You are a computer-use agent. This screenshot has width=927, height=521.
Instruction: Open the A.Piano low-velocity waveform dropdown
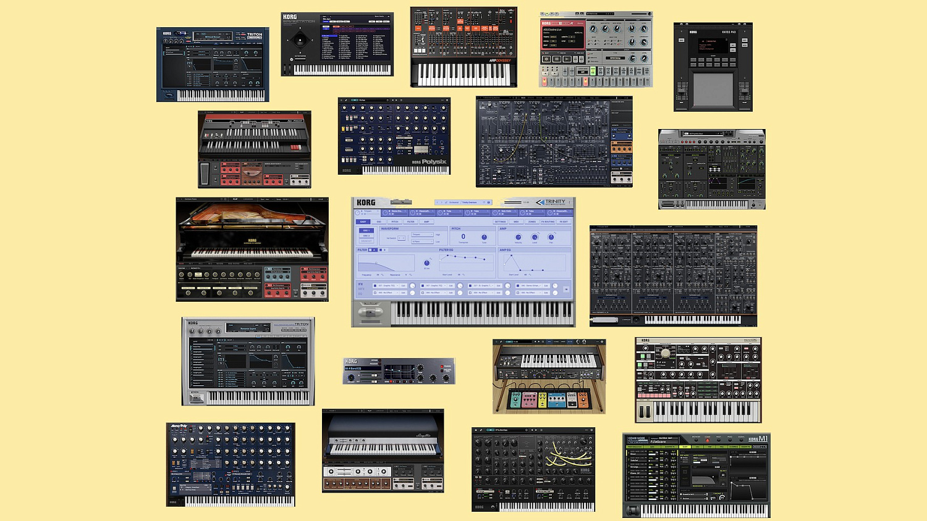(422, 241)
